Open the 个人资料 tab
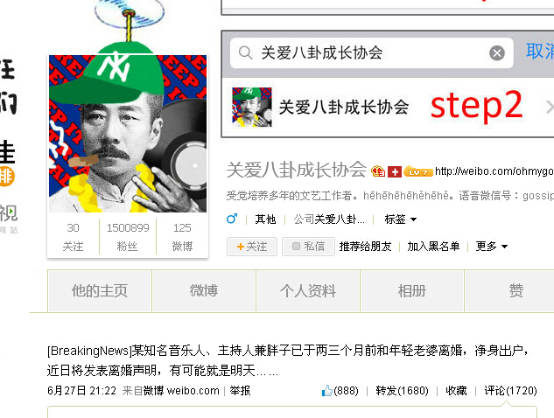 308,291
